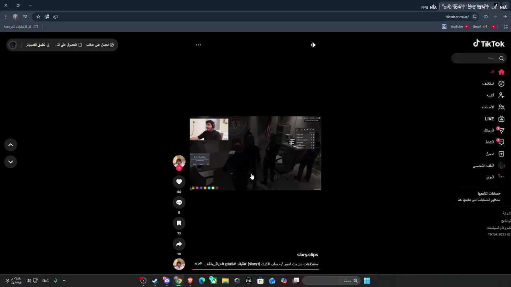Expand the caption with المزيد
Screen dimensions: 511x287
198,264
